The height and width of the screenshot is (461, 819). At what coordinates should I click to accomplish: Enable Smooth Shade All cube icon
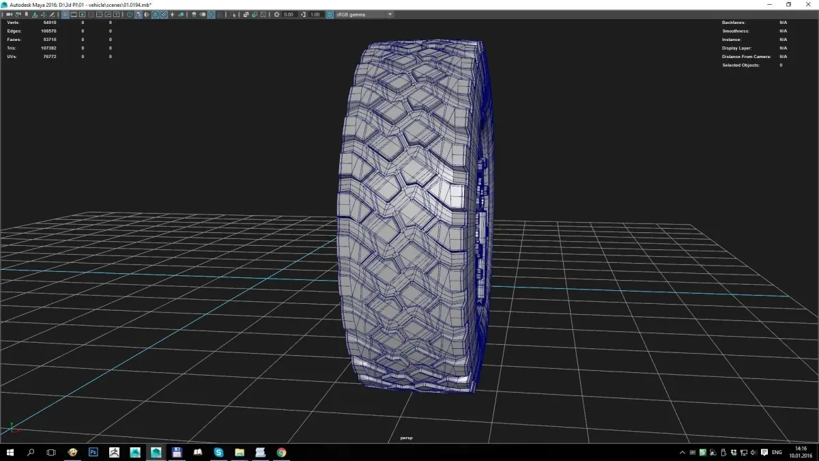click(138, 14)
